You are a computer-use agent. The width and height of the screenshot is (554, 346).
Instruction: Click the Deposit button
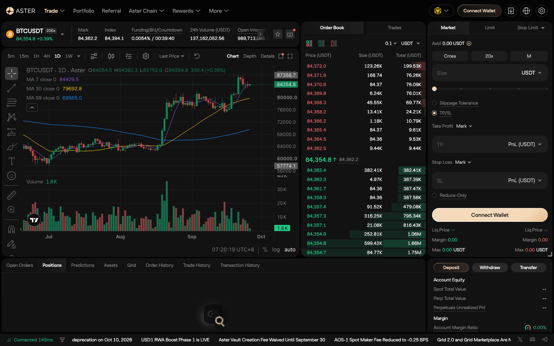451,268
